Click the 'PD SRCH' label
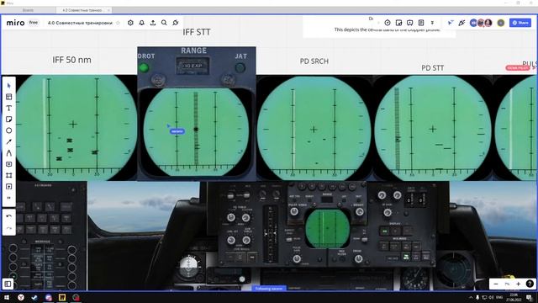Viewport: 538px width, 303px height. pyautogui.click(x=314, y=61)
